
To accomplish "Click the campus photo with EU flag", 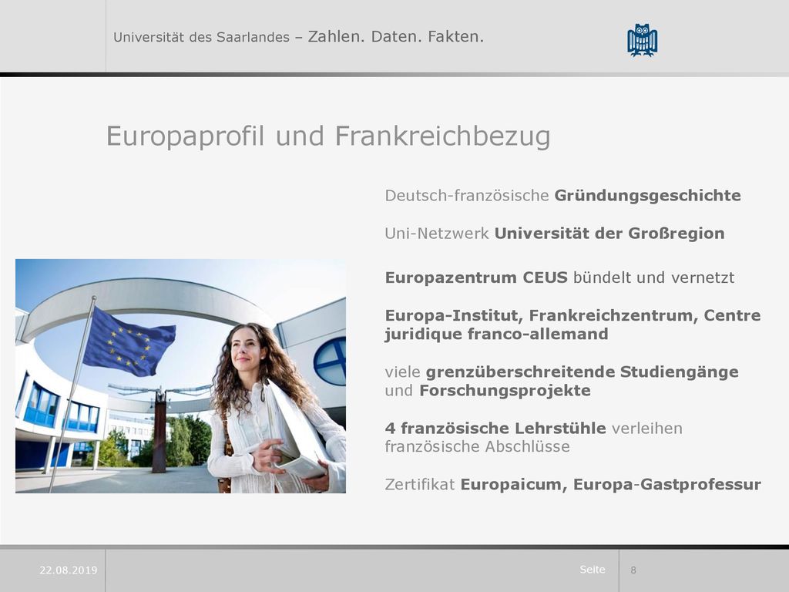I will pyautogui.click(x=180, y=376).
